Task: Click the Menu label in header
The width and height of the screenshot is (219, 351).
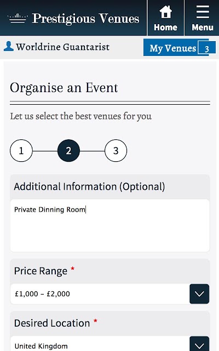Action: (x=203, y=27)
